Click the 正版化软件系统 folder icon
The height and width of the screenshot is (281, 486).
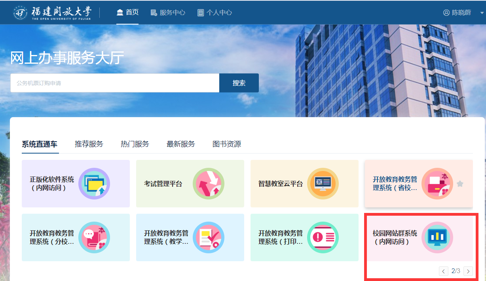(94, 184)
